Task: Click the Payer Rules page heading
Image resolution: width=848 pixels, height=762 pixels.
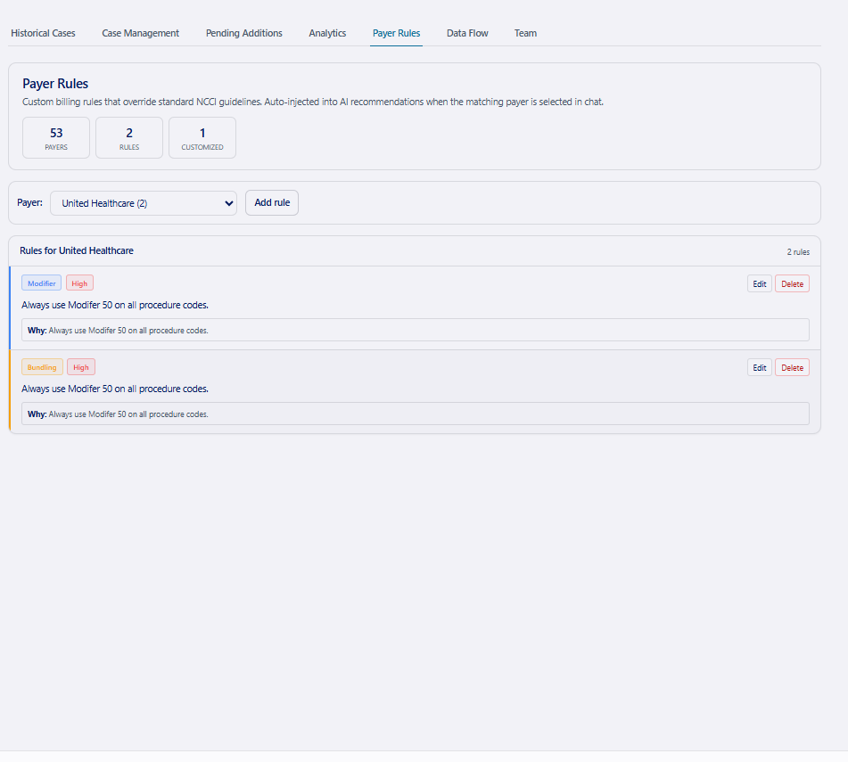Action: tap(55, 84)
